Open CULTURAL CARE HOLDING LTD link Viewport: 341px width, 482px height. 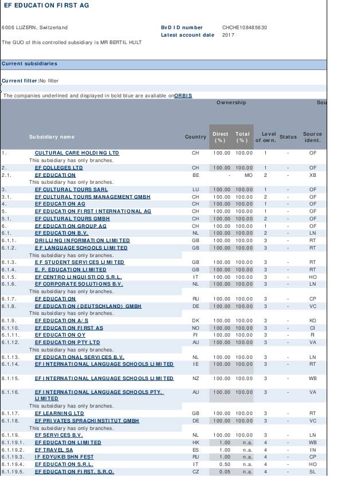(77, 153)
